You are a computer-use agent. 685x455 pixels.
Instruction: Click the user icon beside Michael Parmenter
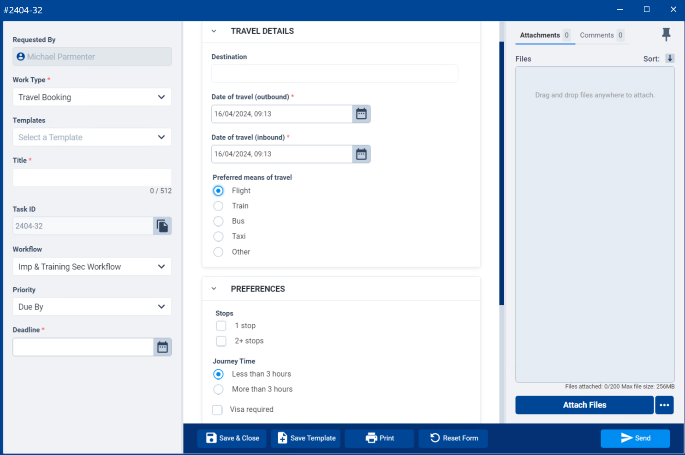click(x=20, y=56)
